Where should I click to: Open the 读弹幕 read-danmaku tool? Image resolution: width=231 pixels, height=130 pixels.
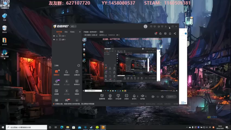56,92
